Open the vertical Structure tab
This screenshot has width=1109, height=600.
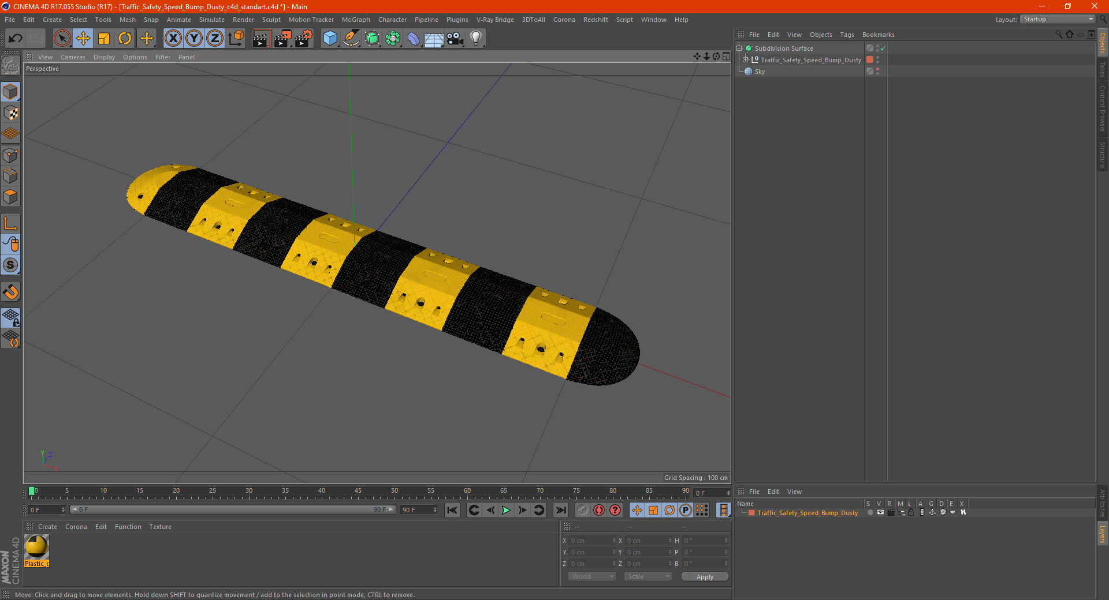coord(1103,155)
